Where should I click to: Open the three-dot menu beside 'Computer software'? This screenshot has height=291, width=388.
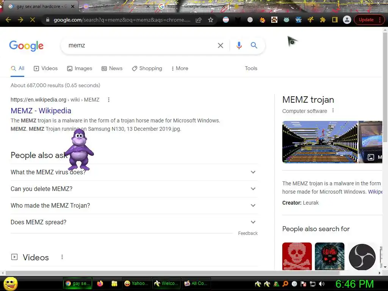pyautogui.click(x=333, y=111)
